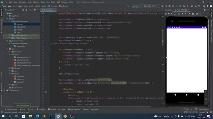Click the red Stop button in toolbar

tap(187, 6)
